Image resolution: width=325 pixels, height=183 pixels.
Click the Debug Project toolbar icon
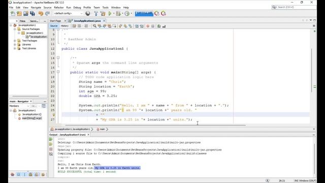118,14
